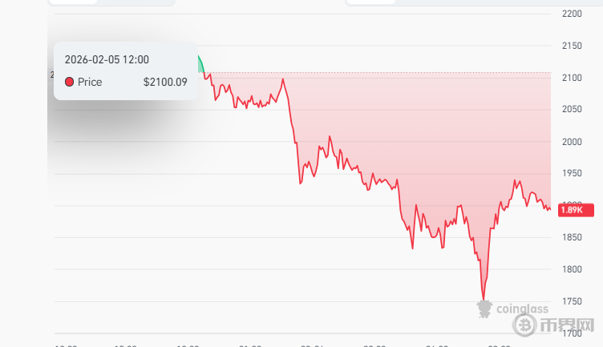Click the 2050 y-axis label
The image size is (603, 347).
pos(572,110)
